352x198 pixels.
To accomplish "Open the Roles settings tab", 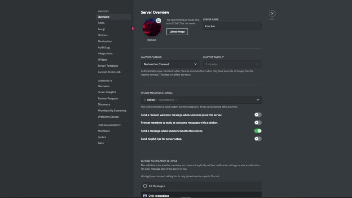I will pyautogui.click(x=101, y=23).
